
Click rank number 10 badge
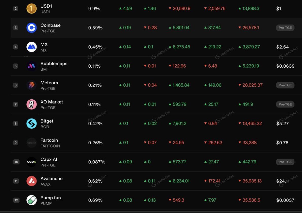pos(16,162)
